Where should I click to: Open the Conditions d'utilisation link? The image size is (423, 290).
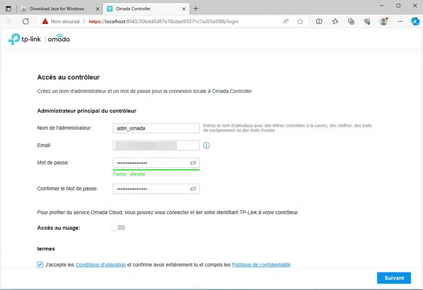point(100,265)
